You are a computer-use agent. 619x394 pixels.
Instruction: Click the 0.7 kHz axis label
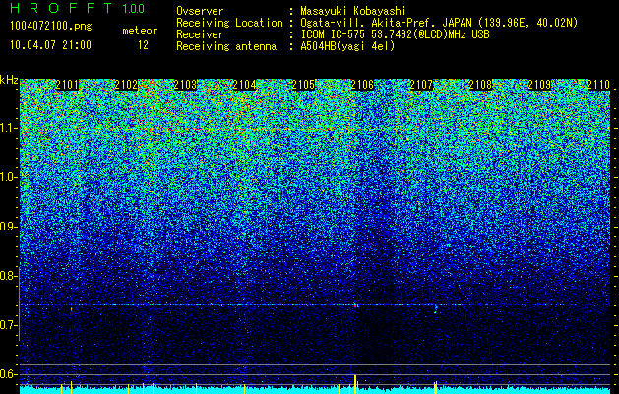[x=9, y=325]
